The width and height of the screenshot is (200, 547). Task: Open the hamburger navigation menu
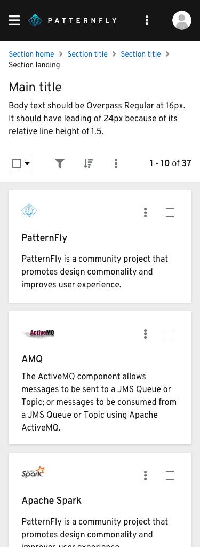(x=14, y=20)
